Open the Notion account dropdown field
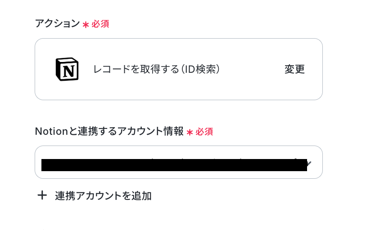This screenshot has width=380, height=230. [x=178, y=162]
